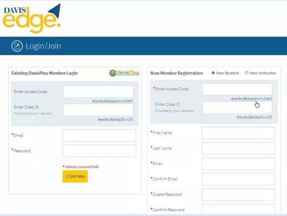287x216 pixels.
Task: Click existing member Email field
Action: [100, 135]
